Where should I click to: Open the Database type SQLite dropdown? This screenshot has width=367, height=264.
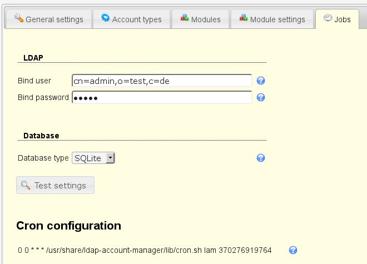click(x=93, y=158)
